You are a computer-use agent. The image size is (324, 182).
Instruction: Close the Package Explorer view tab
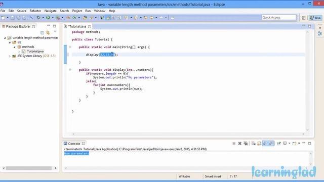pyautogui.click(x=34, y=26)
